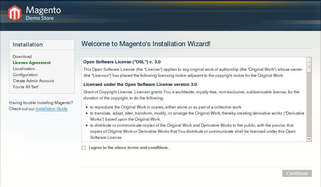Click the Open Software License v. 3.0 title
321x187 pixels.
pyautogui.click(x=122, y=62)
